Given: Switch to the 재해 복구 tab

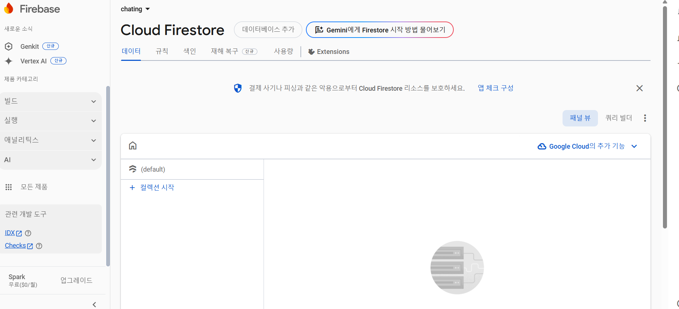Looking at the screenshot, I should (234, 51).
